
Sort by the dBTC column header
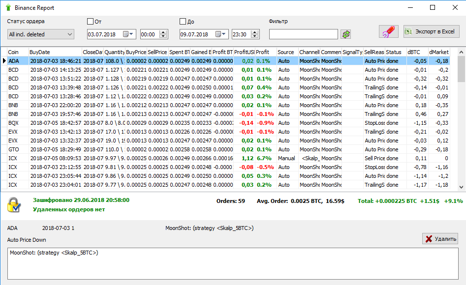tap(418, 52)
